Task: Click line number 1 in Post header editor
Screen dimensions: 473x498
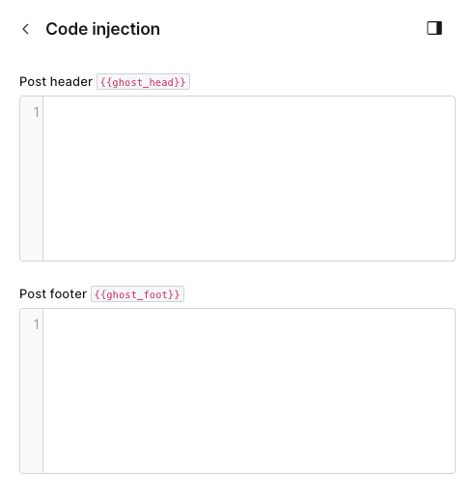Action: (36, 112)
